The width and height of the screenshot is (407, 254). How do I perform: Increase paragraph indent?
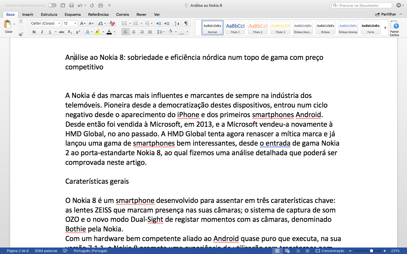pos(167,23)
